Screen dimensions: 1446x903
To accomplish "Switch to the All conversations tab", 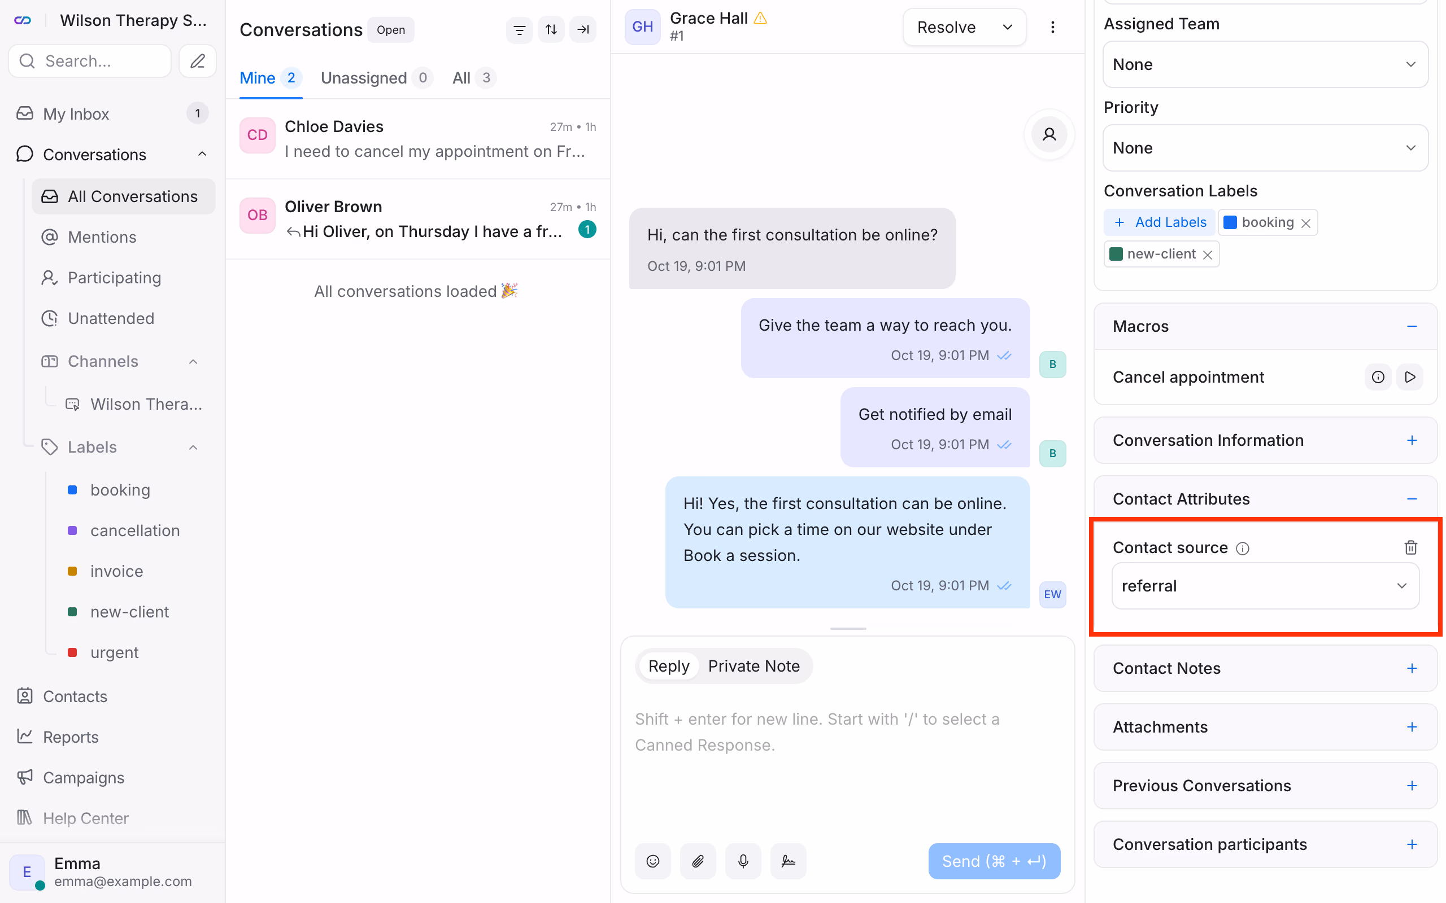I will (474, 78).
